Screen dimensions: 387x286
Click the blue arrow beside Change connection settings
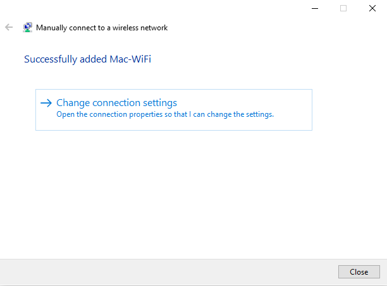point(46,103)
